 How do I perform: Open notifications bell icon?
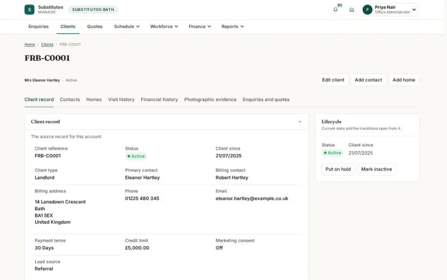pyautogui.click(x=335, y=10)
